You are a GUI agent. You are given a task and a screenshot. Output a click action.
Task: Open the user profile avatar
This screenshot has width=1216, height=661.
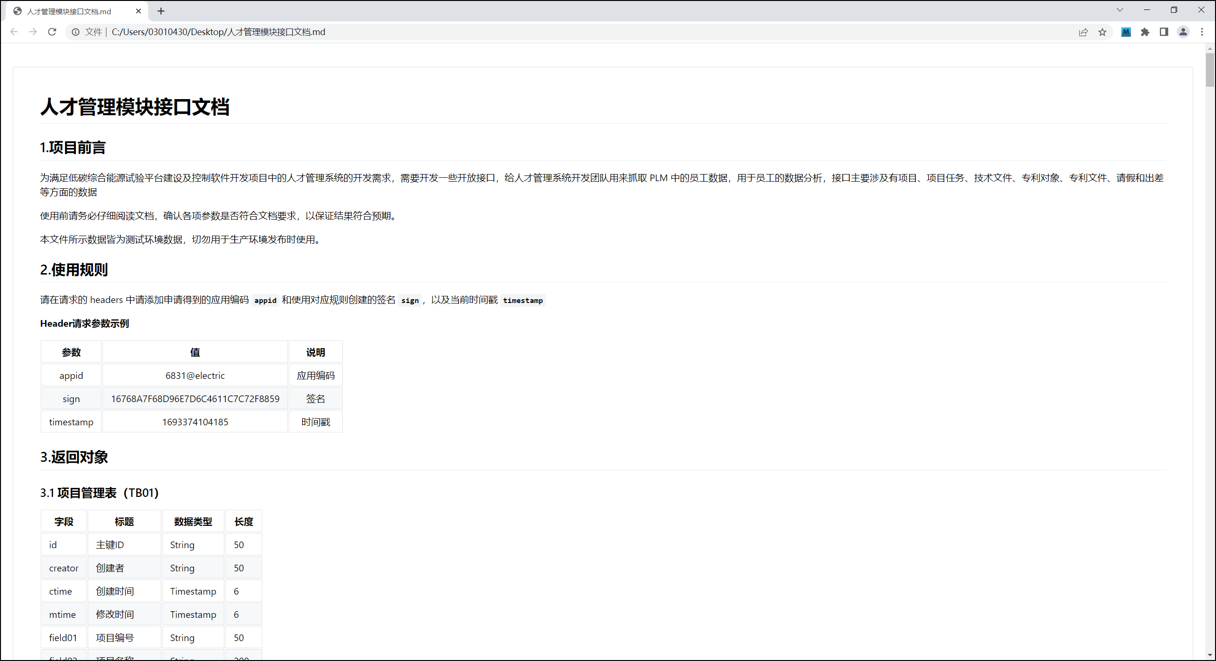tap(1183, 32)
